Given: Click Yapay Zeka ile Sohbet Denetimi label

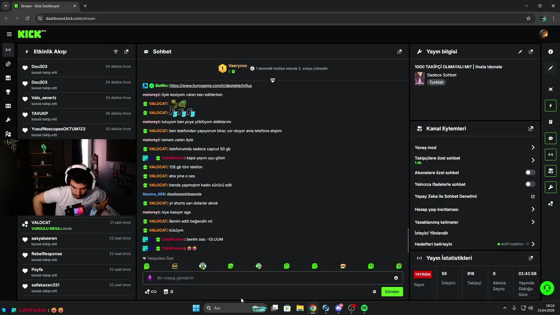Looking at the screenshot, I should pyautogui.click(x=446, y=196).
